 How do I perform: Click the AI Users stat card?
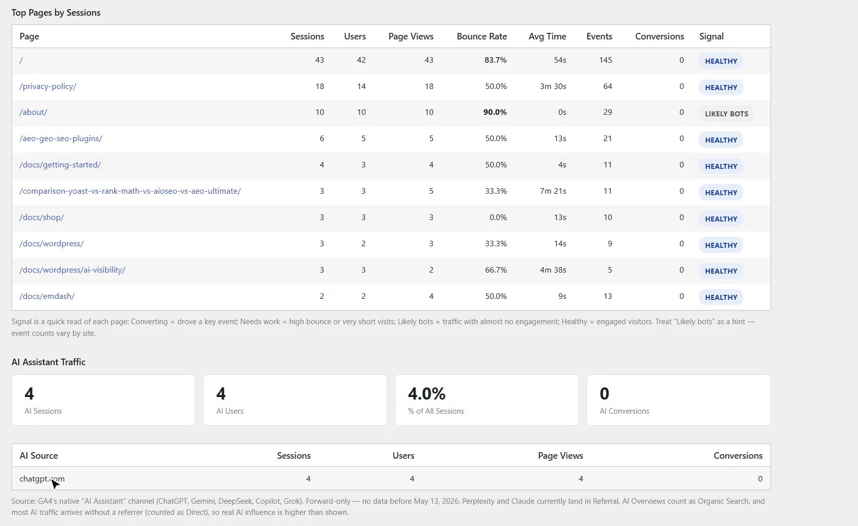coord(295,400)
